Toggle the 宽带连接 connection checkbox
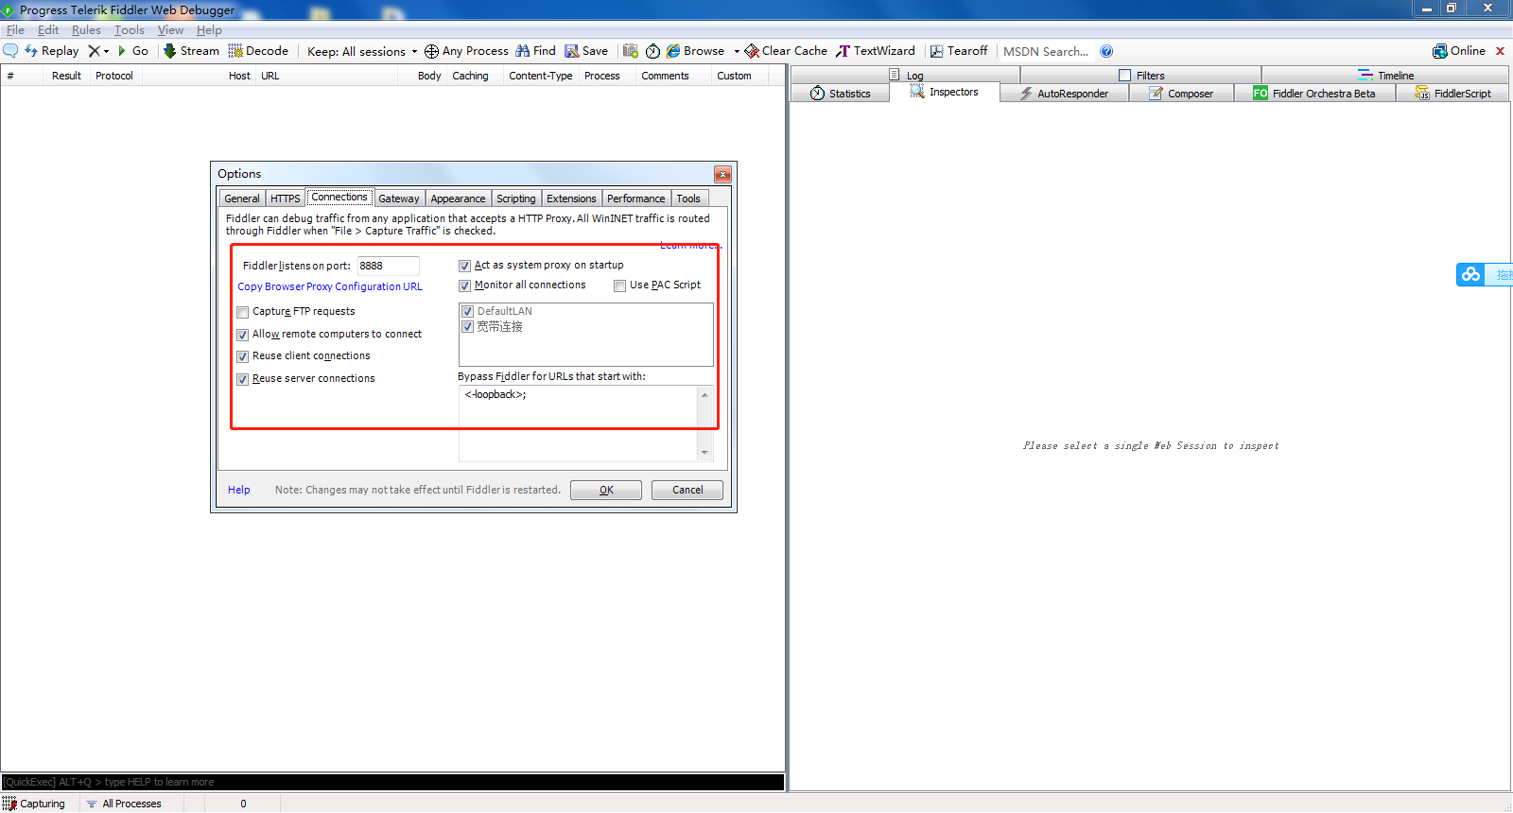Viewport: 1513px width, 813px height. click(467, 327)
